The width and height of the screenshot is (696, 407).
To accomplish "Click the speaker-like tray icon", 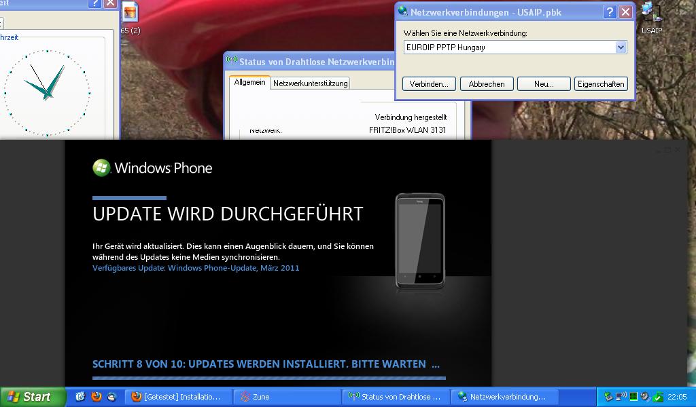I will 646,397.
